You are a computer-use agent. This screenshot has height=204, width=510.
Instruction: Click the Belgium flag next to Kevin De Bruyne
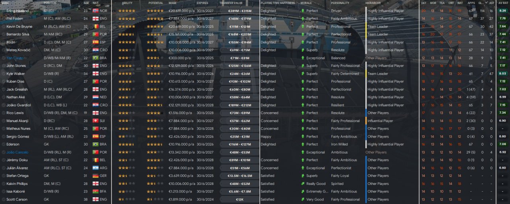point(95,26)
